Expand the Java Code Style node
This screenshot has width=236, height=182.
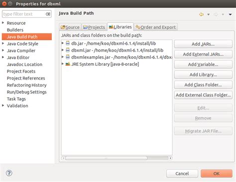coord(3,43)
